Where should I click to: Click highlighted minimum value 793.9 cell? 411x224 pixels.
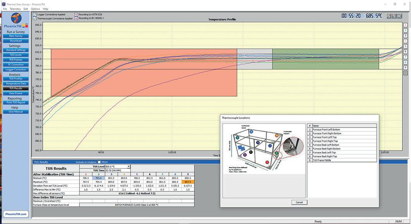(98, 178)
